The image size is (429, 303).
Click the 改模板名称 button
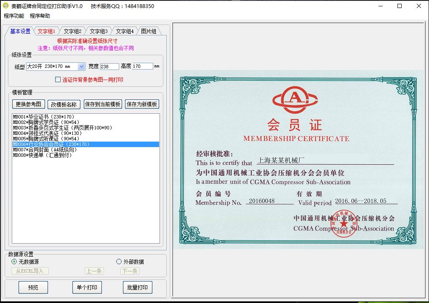pyautogui.click(x=64, y=105)
